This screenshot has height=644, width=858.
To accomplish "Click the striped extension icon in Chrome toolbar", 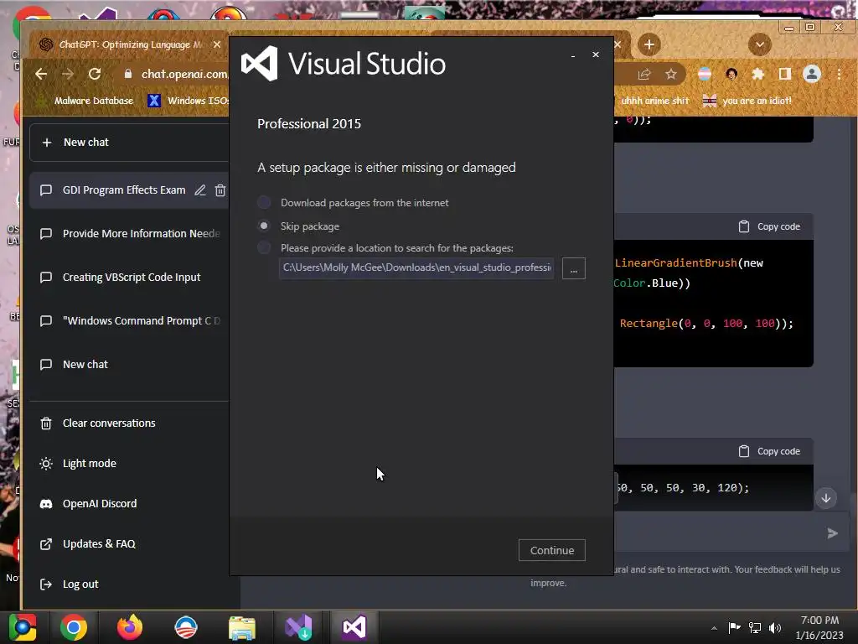I will click(x=705, y=74).
